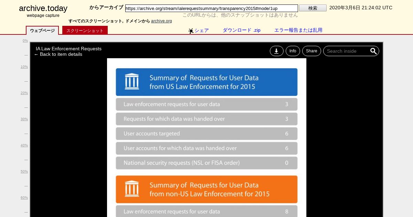Click the orange header building icon
Image resolution: width=413 pixels, height=217 pixels.
click(132, 189)
